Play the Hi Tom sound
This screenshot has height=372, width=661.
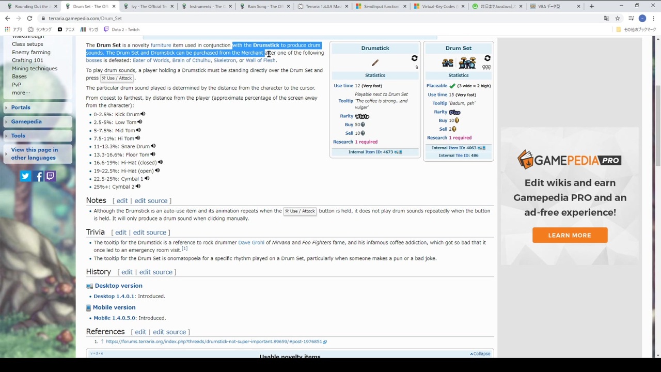pyautogui.click(x=137, y=138)
